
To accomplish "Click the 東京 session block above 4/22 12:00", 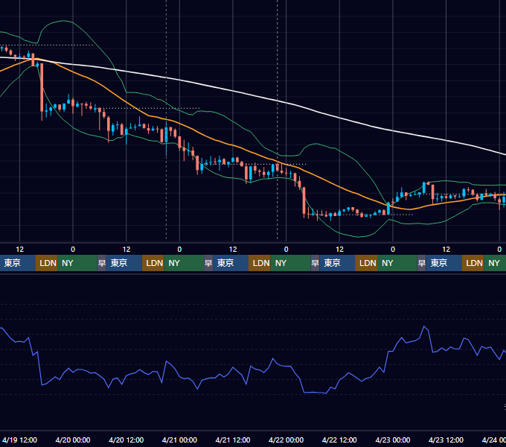I will tap(337, 263).
